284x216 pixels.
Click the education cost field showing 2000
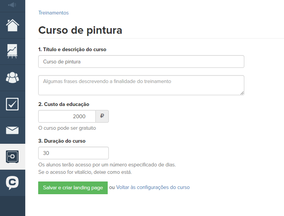[67, 116]
